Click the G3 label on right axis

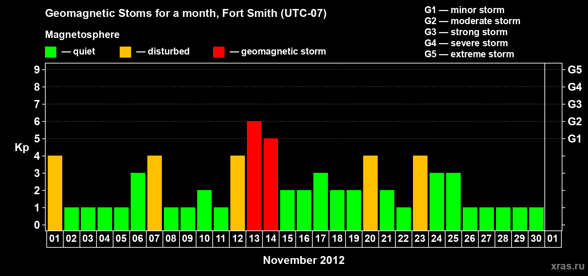pyautogui.click(x=575, y=104)
